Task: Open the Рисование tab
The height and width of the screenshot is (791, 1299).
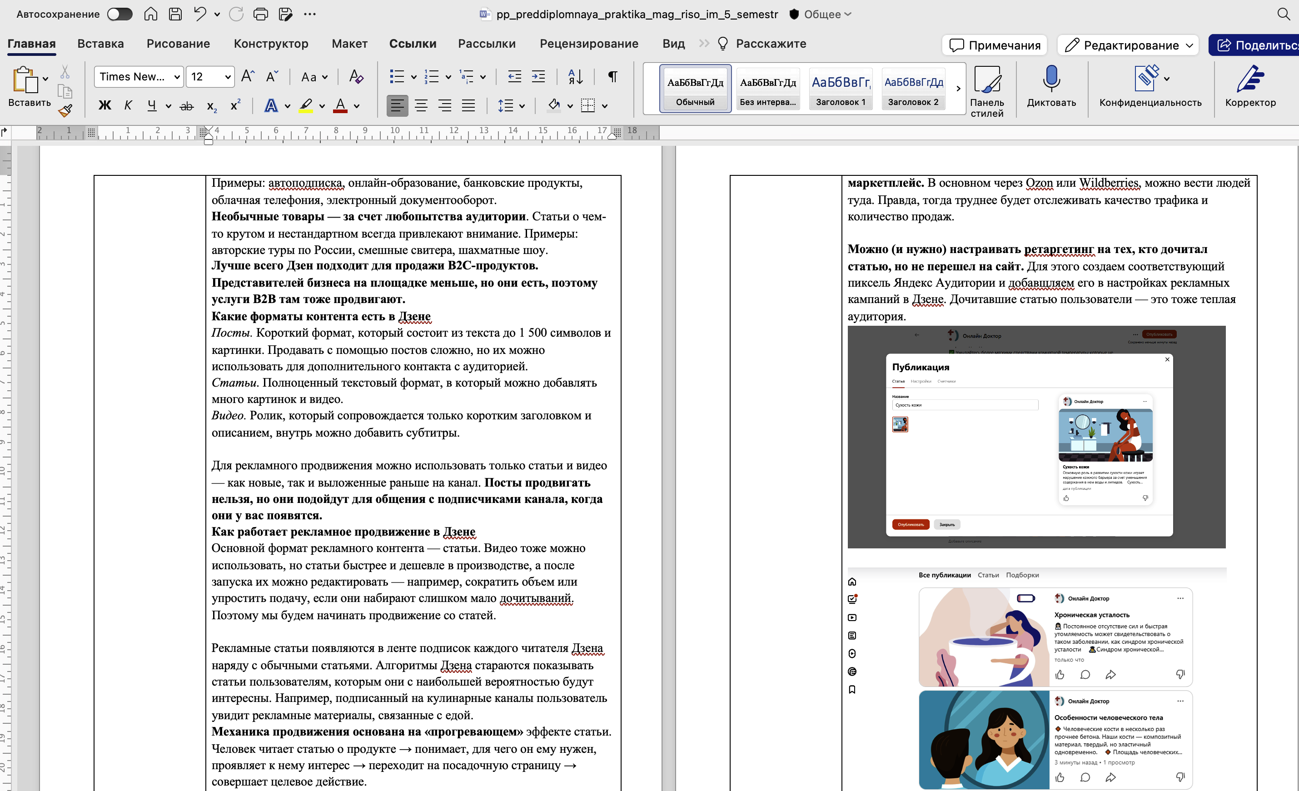Action: [x=178, y=44]
